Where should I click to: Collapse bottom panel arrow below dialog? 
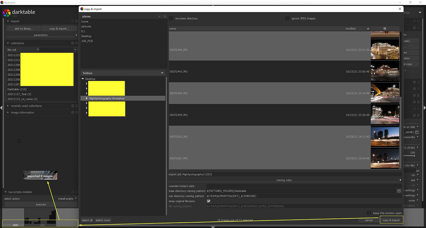(x=213, y=227)
